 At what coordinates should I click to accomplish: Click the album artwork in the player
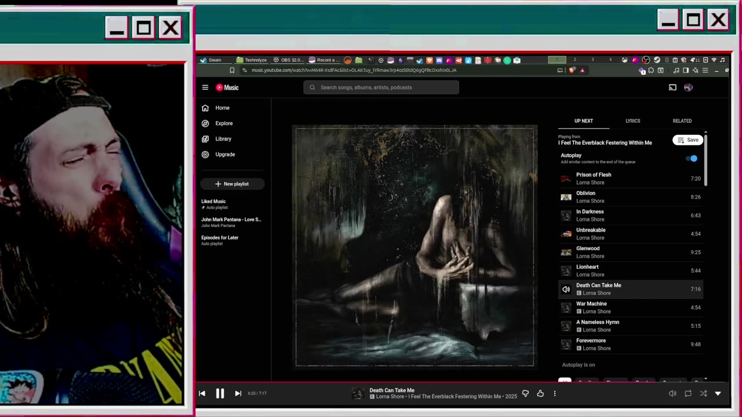tap(414, 246)
